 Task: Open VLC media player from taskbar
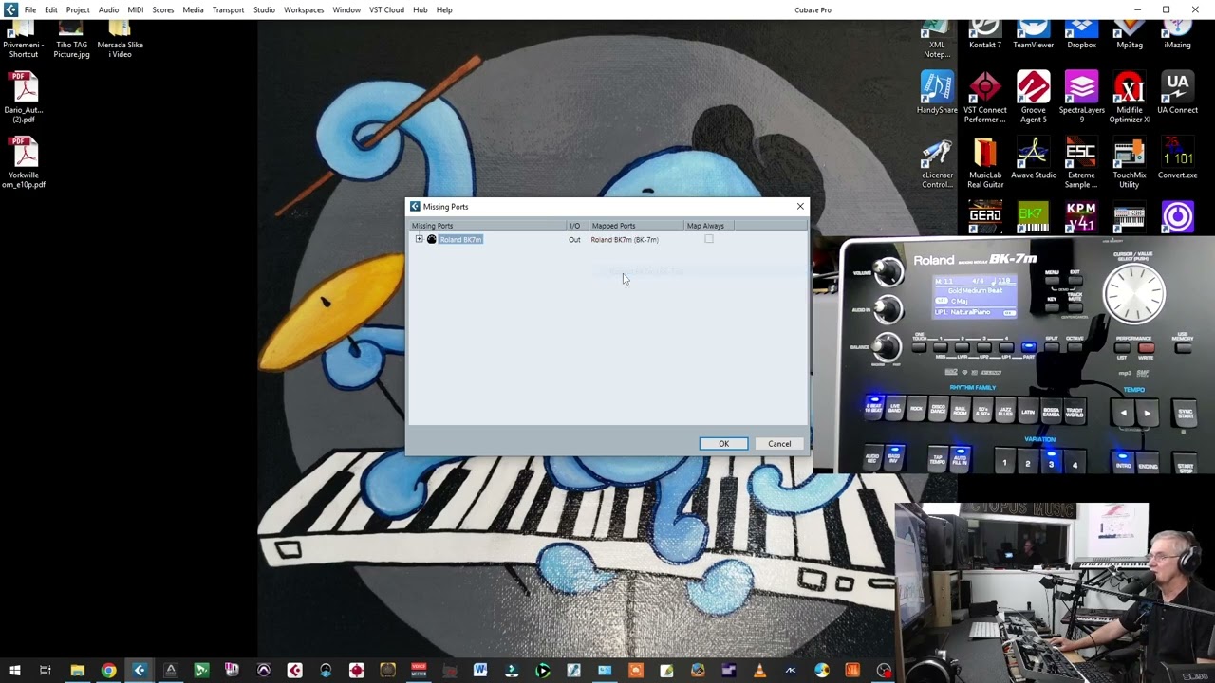click(x=759, y=671)
